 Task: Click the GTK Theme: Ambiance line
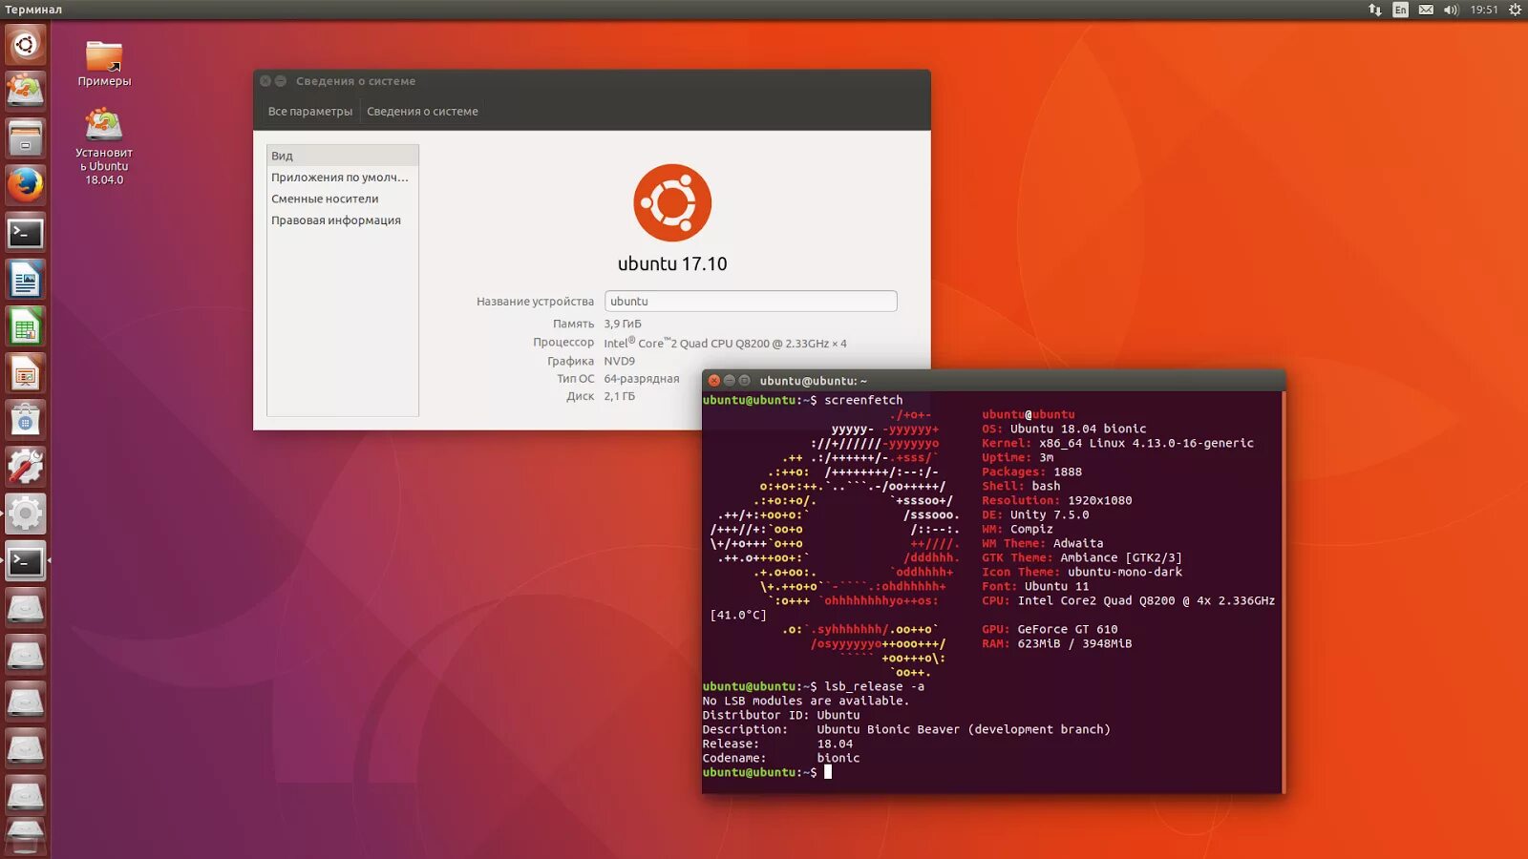coord(1082,557)
